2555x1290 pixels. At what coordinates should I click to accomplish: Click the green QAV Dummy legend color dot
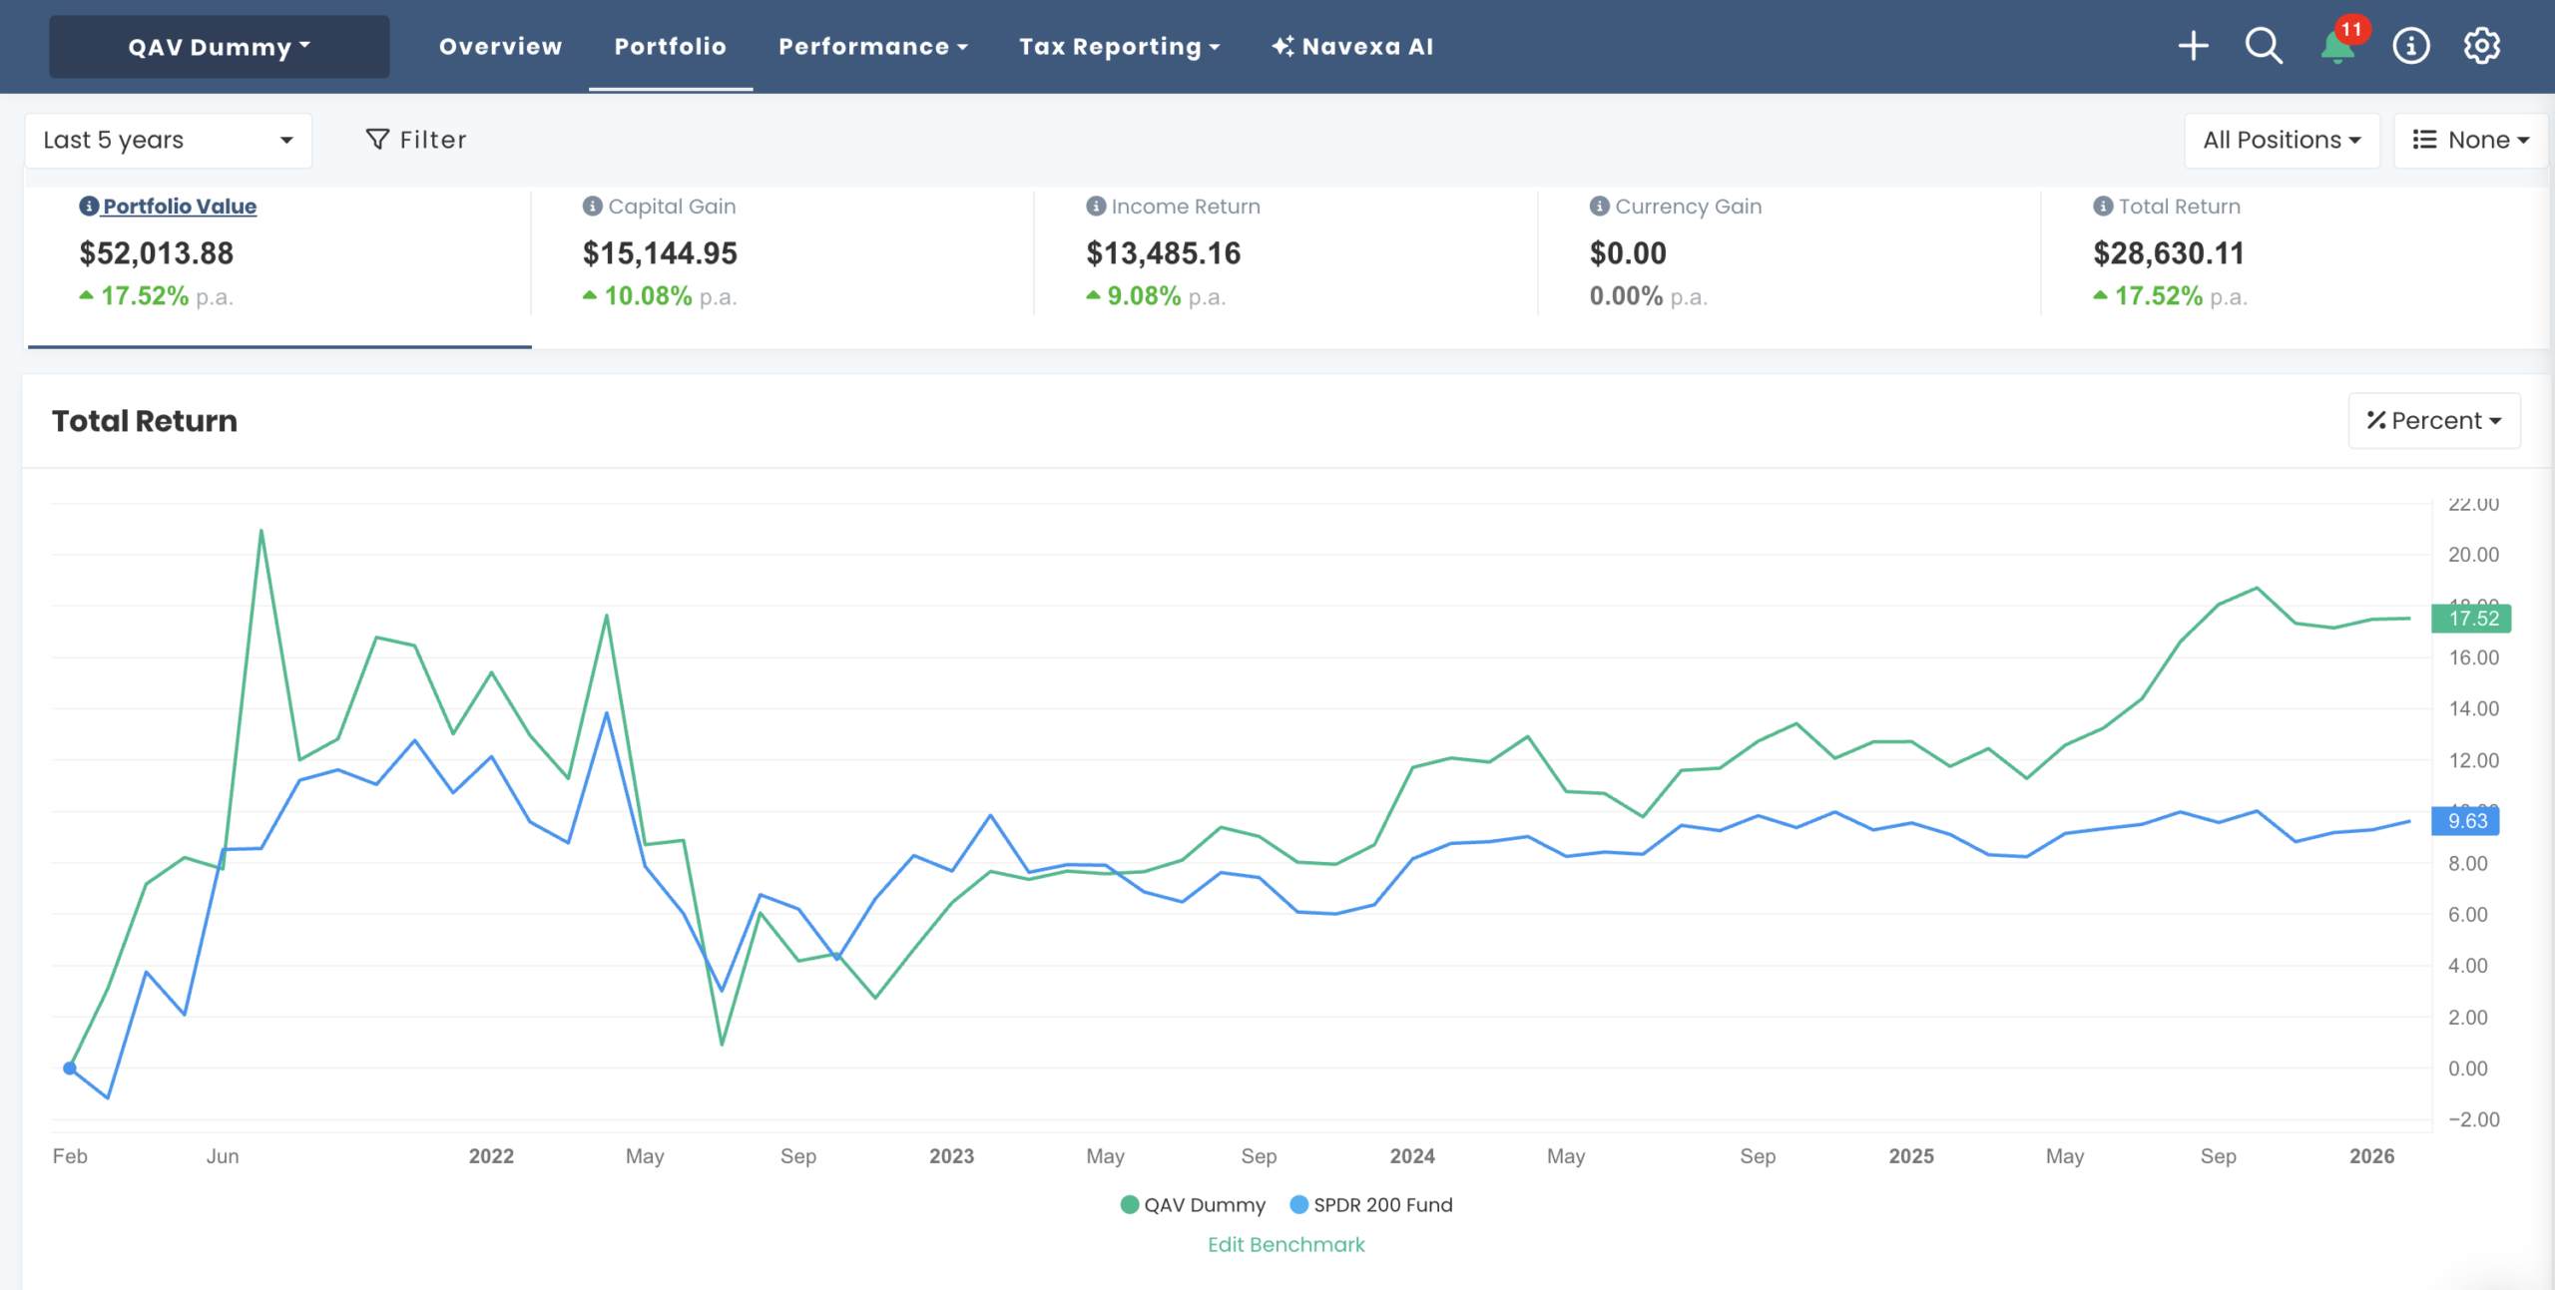tap(1129, 1204)
